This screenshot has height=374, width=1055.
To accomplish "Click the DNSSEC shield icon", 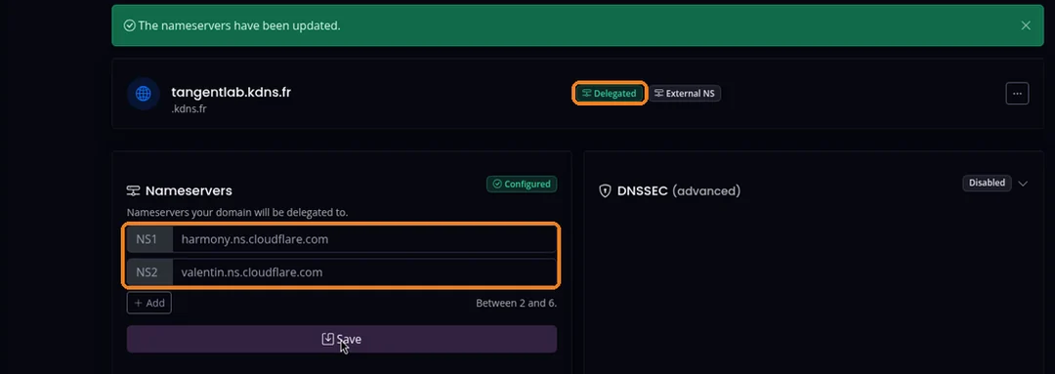I will coord(605,191).
